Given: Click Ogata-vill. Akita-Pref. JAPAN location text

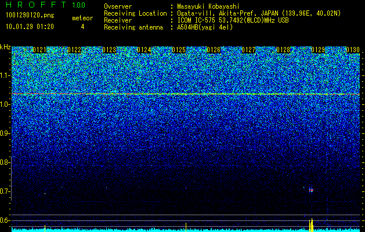Looking at the screenshot, I should click(259, 13).
